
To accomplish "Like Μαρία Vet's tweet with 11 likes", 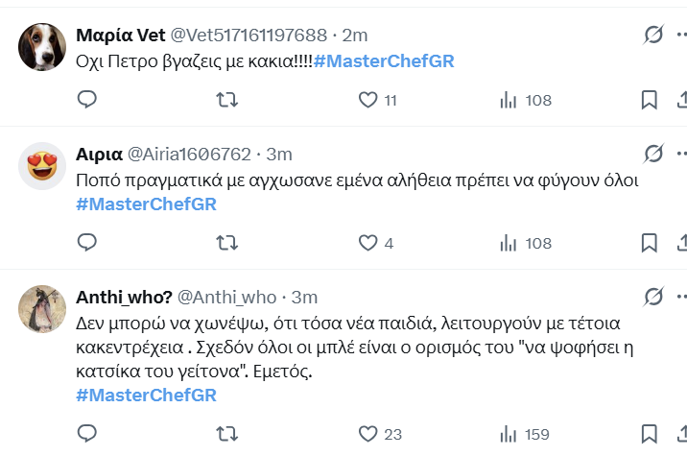I will pyautogui.click(x=367, y=100).
